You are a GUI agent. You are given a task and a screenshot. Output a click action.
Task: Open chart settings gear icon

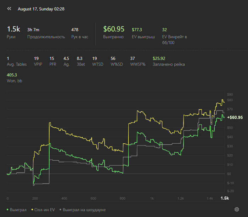tap(237, 210)
